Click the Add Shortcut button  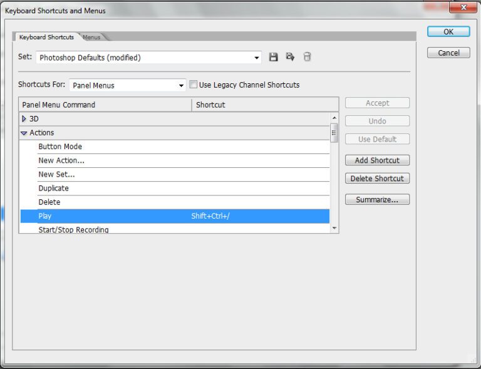(x=377, y=160)
